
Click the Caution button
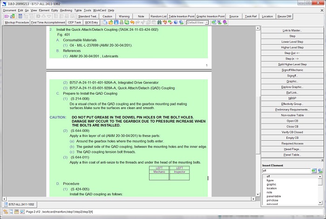tap(107, 16)
